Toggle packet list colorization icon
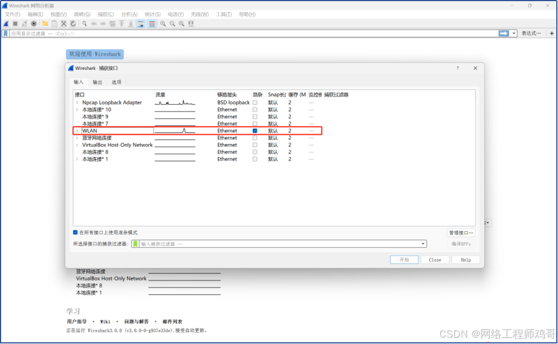This screenshot has height=344, width=558. 152,24
